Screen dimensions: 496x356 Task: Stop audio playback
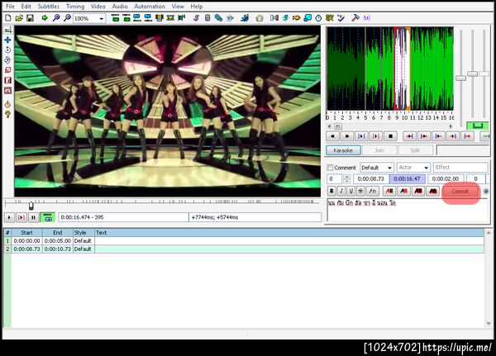coord(390,136)
